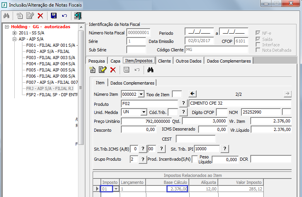Click the binoculars search icon in main toolbar

[x=6, y=16]
